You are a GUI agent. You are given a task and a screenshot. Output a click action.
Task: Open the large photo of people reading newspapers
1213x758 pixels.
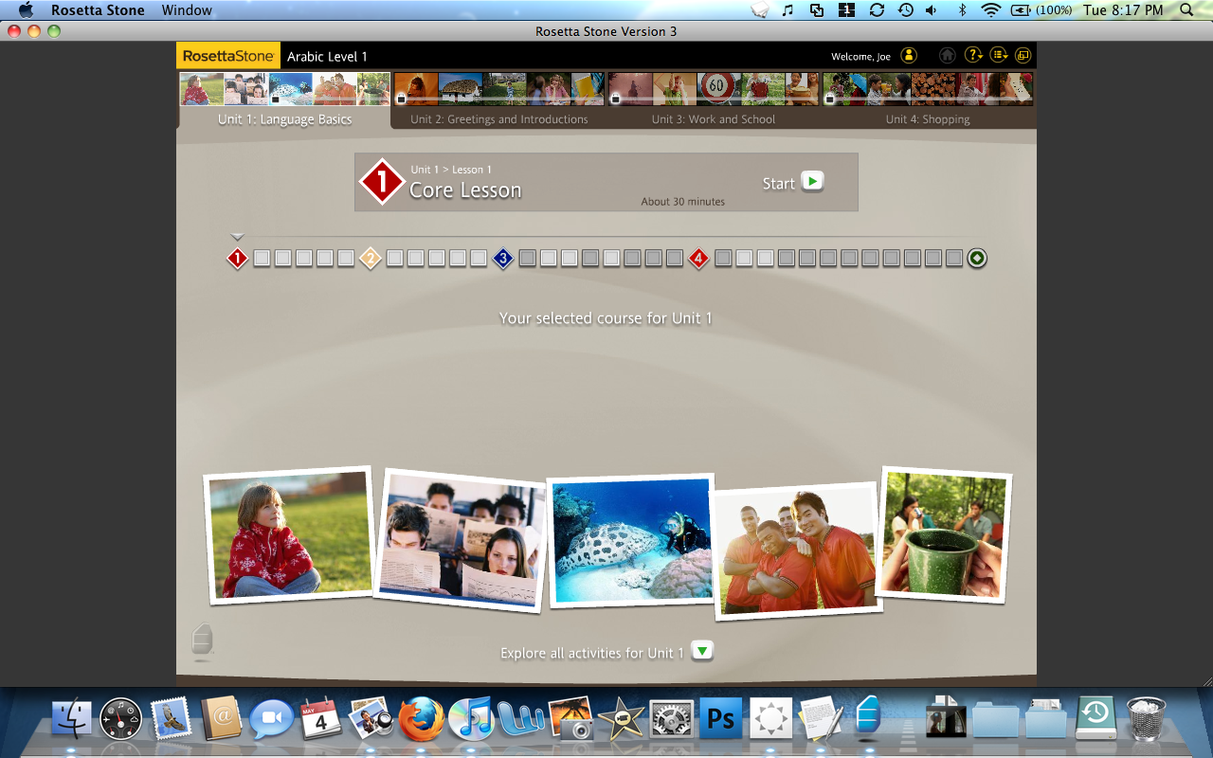tap(462, 540)
